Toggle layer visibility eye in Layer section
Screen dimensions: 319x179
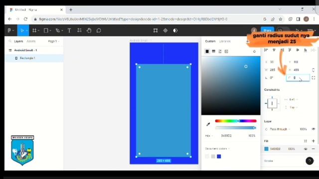pyautogui.click(x=314, y=129)
